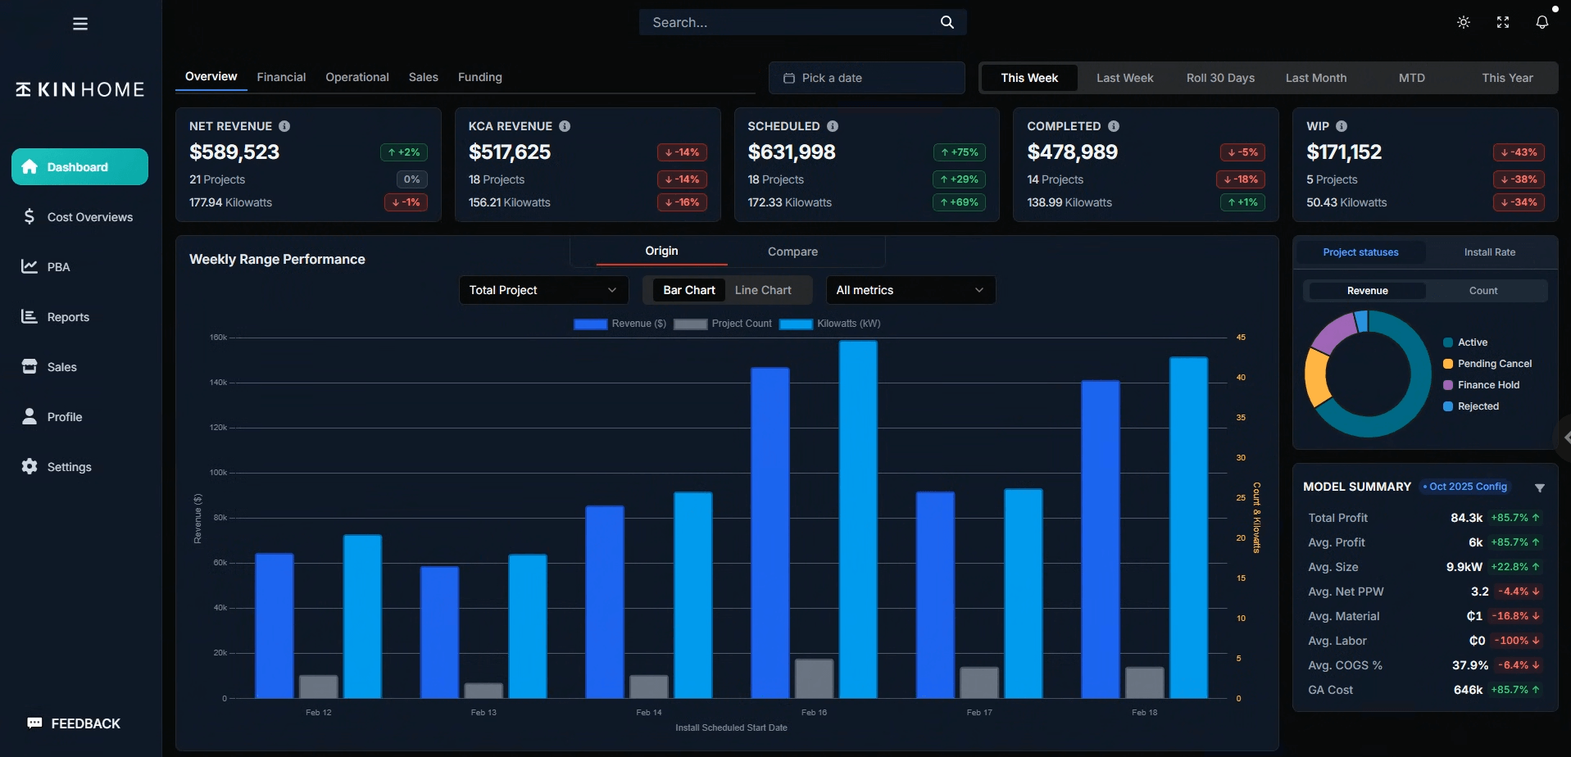Switch to Install Rate tab

(x=1489, y=252)
